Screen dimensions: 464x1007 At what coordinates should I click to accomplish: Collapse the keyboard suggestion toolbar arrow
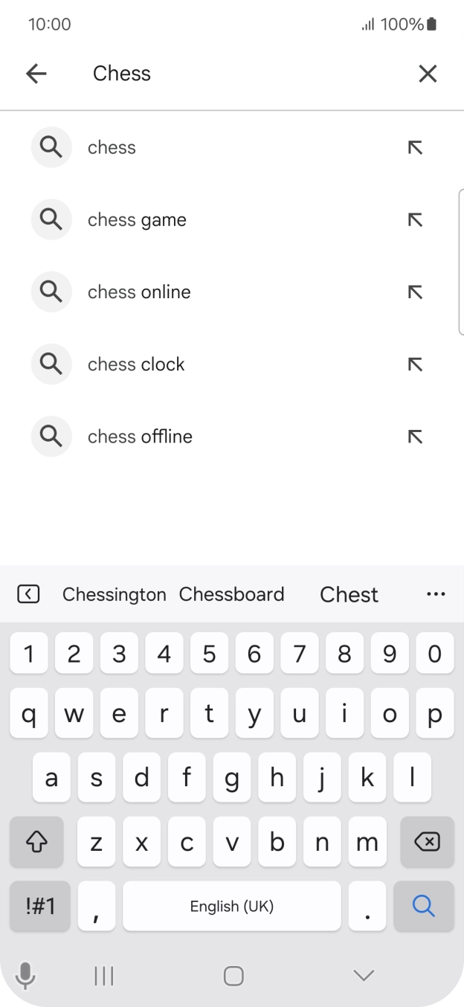pyautogui.click(x=28, y=593)
